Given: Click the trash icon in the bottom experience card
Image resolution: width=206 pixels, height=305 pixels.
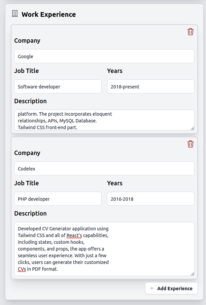Looking at the screenshot, I should pyautogui.click(x=191, y=144).
